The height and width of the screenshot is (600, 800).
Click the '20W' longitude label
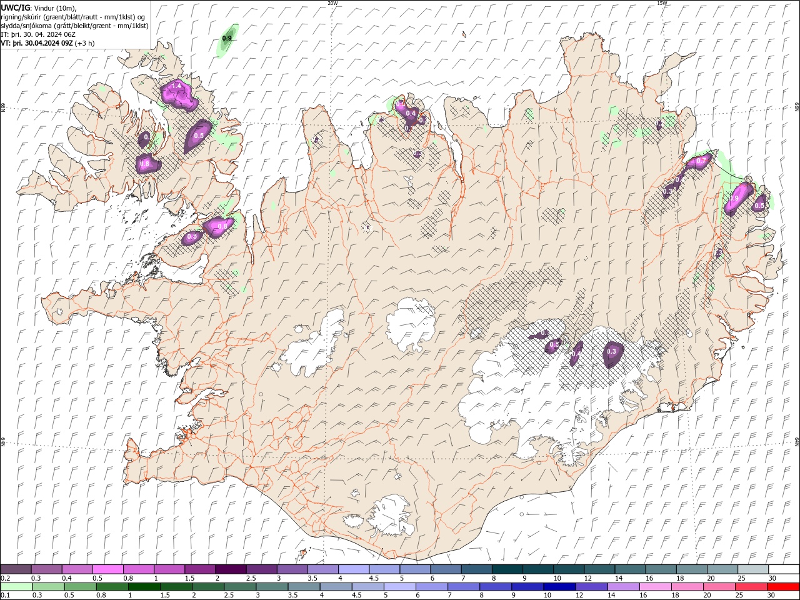332,3
